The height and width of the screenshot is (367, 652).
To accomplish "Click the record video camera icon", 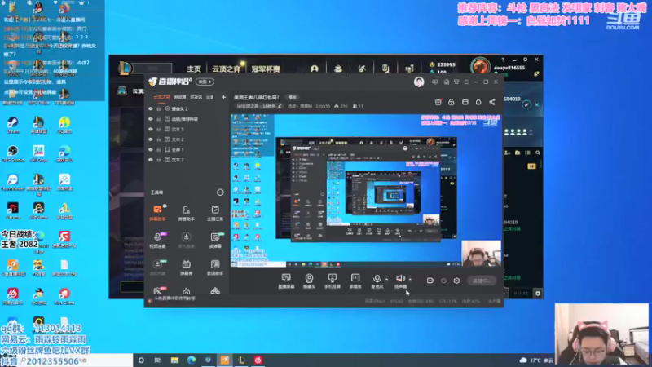I will [430, 281].
